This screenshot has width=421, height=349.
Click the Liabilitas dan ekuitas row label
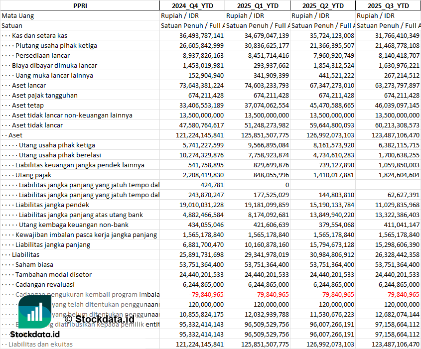pyautogui.click(x=40, y=344)
